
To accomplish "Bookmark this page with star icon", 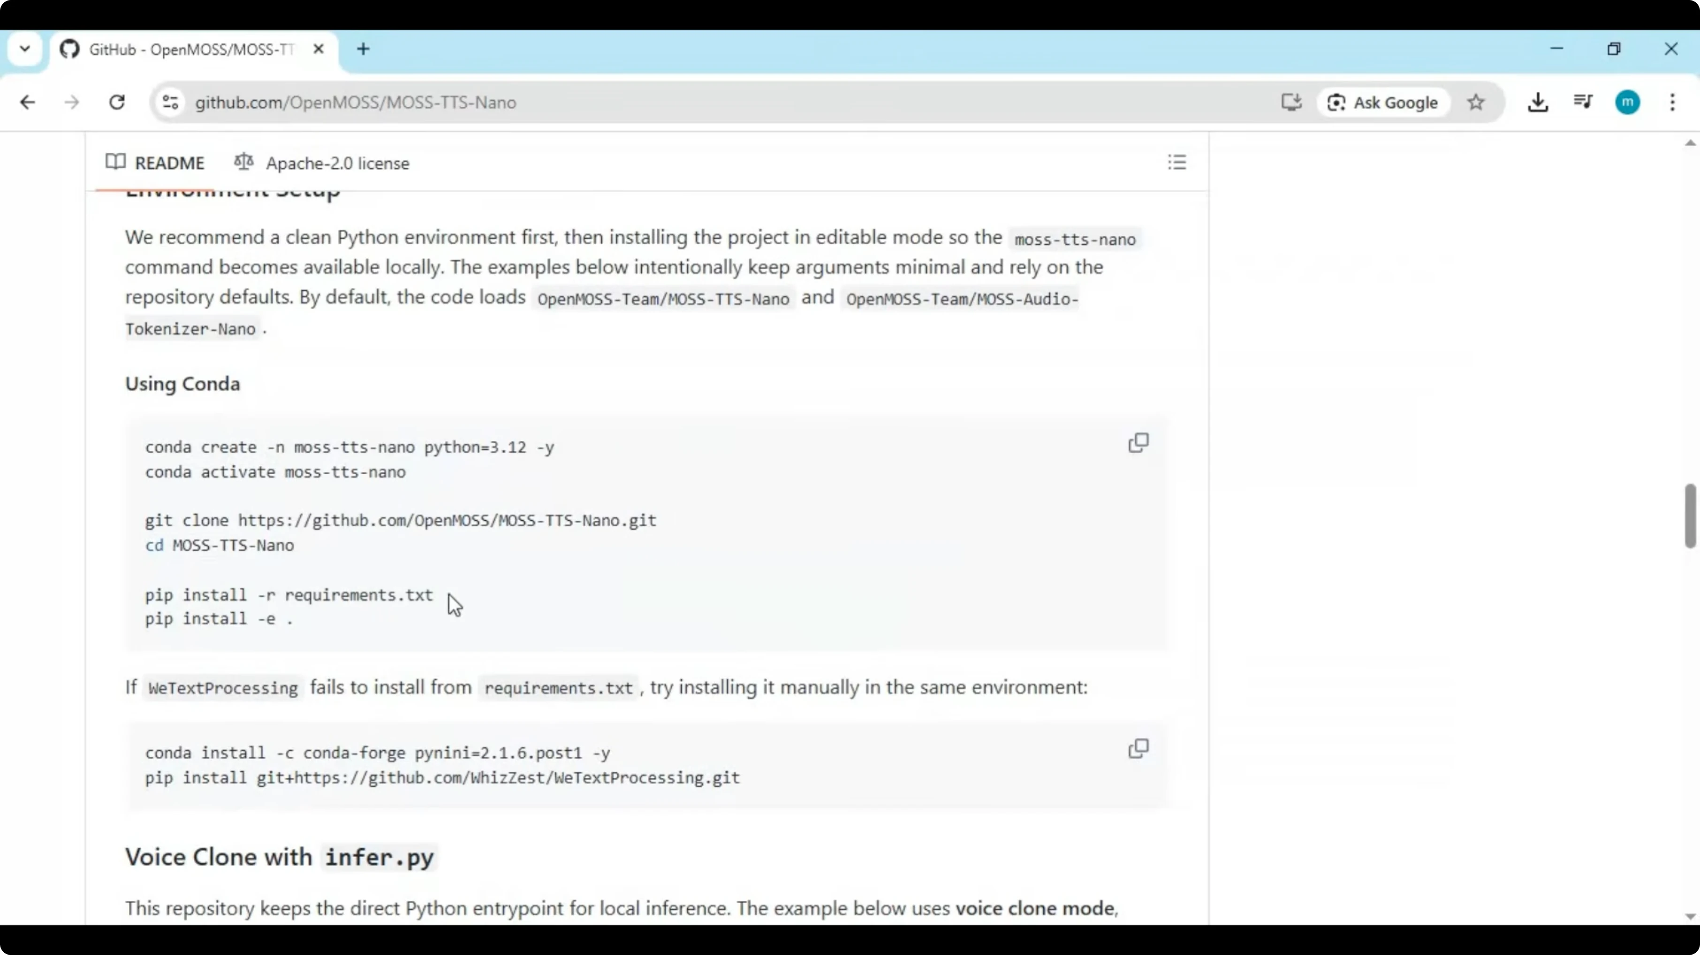I will 1476,102.
